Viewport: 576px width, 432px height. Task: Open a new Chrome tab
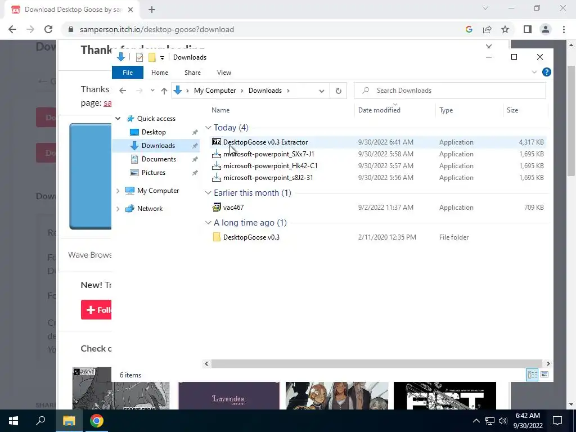[x=152, y=10]
